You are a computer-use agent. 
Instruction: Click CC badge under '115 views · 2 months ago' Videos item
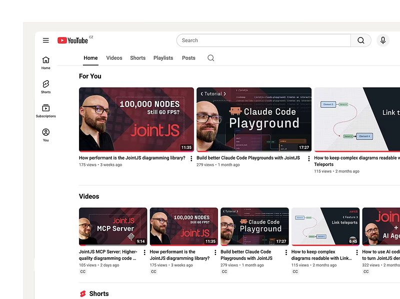click(x=295, y=271)
